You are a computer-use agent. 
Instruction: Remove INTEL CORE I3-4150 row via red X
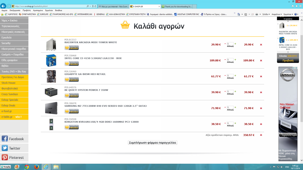click(261, 60)
